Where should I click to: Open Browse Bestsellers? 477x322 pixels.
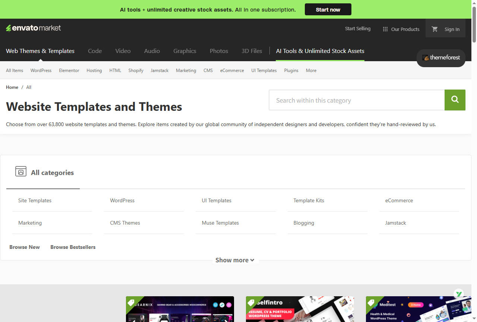pos(73,247)
